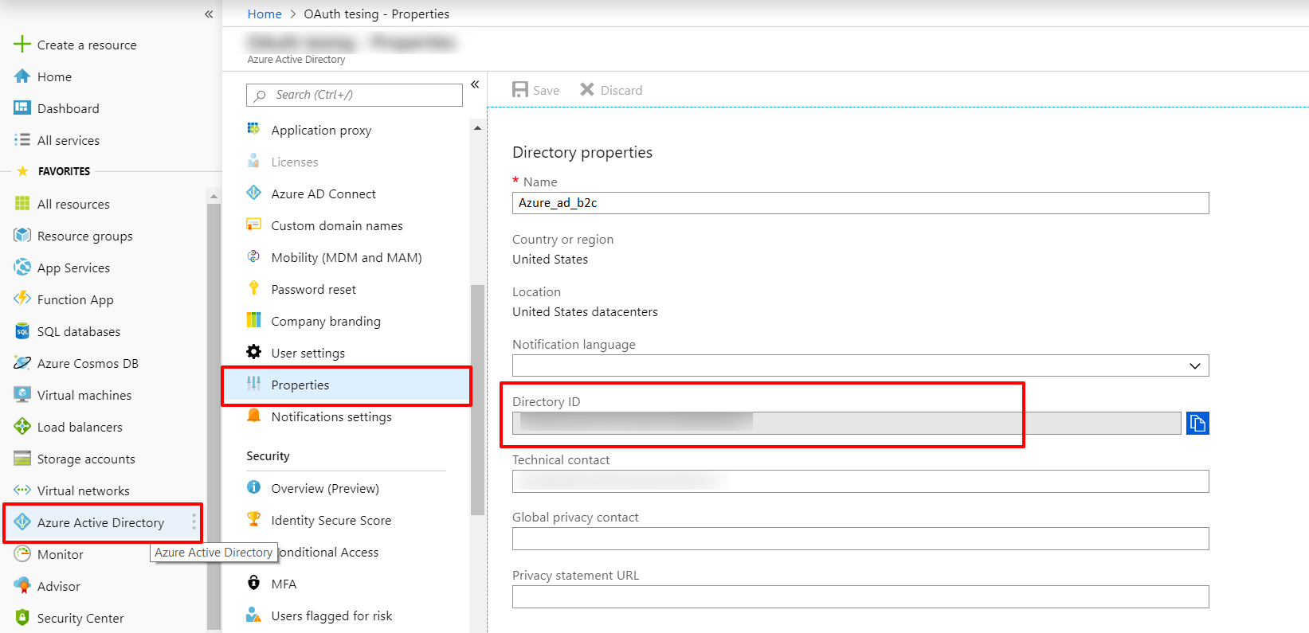Image resolution: width=1309 pixels, height=633 pixels.
Task: Click the Storage accounts icon
Action: point(22,459)
